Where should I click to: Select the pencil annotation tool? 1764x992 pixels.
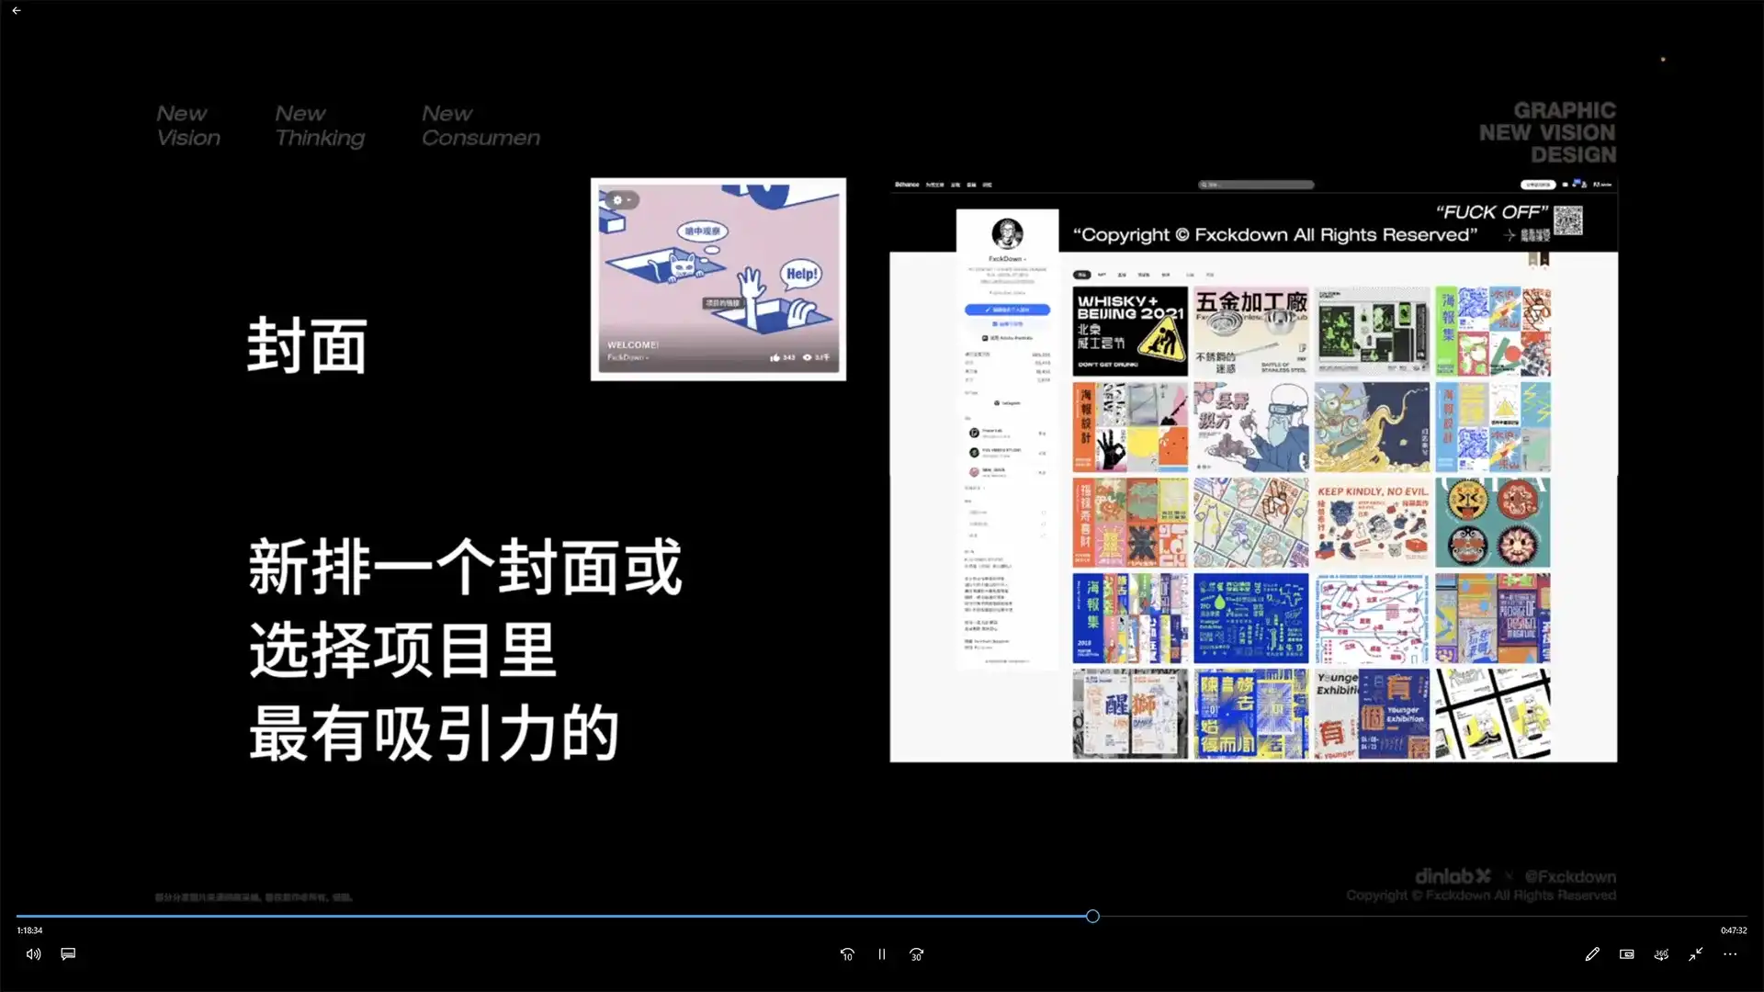(1591, 954)
